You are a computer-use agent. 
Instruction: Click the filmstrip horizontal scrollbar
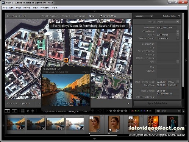pyautogui.click(x=103, y=136)
